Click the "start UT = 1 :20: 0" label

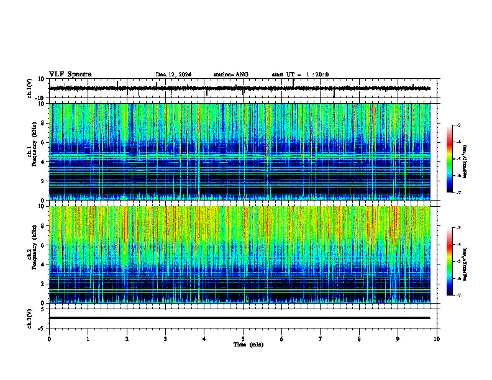[x=300, y=75]
